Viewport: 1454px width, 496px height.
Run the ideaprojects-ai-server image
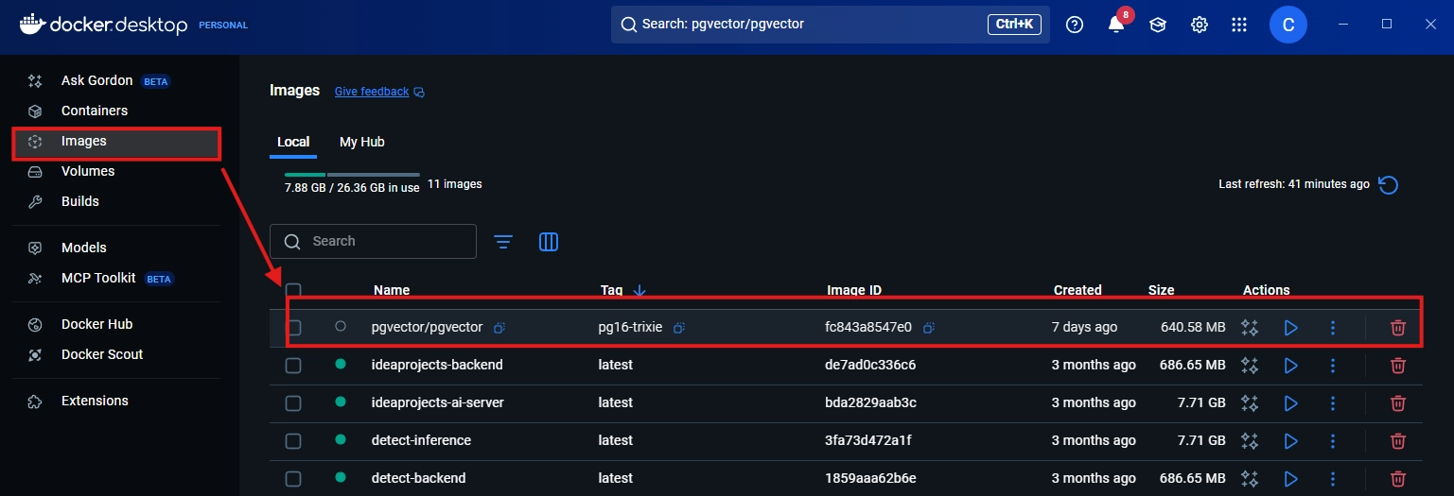1290,402
